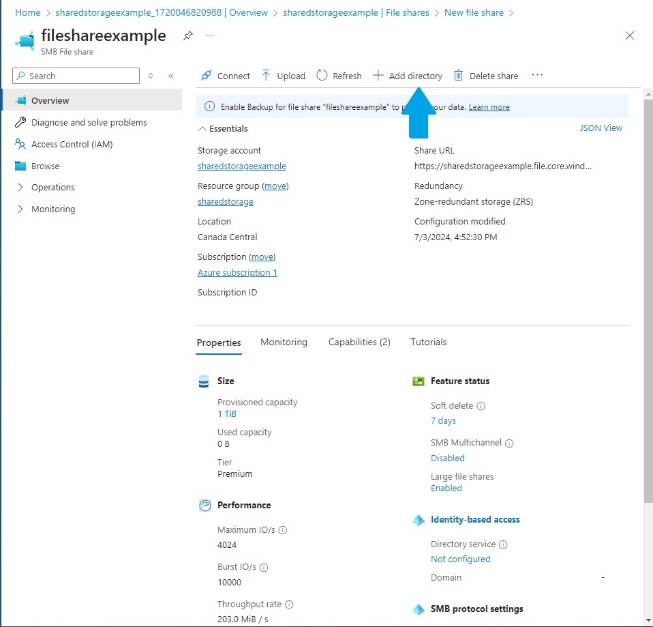653x627 pixels.
Task: Open sharedstorage resource group link
Action: coord(226,202)
